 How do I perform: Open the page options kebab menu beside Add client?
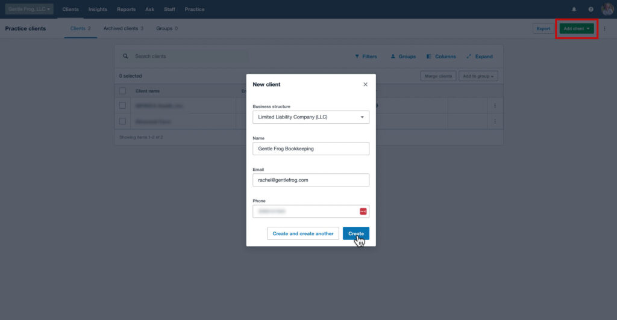604,28
